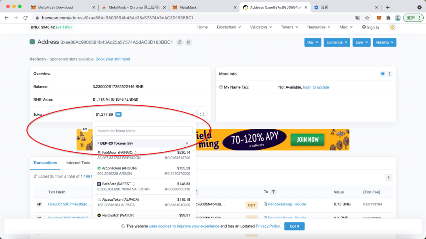This screenshot has height=239, width=426.
Task: Sort the BEP-20 Tokens list
Action: tap(187, 143)
